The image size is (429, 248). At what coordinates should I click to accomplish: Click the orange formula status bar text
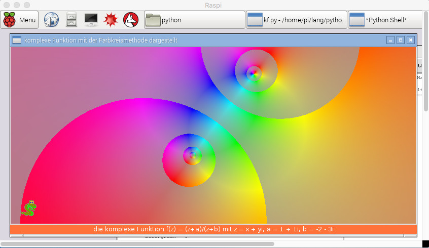[x=213, y=229]
